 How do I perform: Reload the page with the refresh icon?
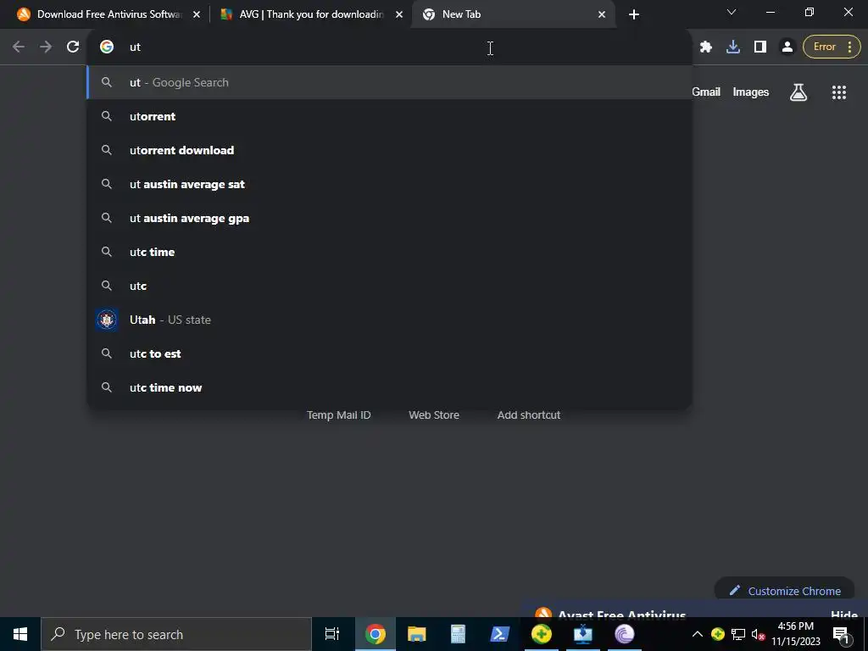click(73, 47)
